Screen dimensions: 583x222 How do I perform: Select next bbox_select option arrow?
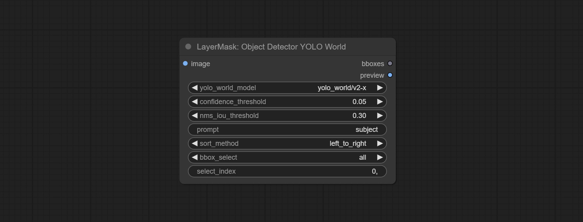tap(380, 157)
